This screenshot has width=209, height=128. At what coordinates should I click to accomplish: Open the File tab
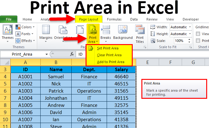click(9, 19)
